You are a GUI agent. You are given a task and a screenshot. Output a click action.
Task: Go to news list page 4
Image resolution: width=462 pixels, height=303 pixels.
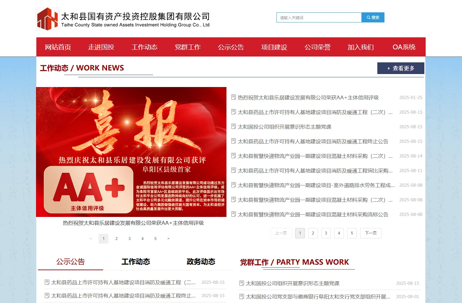[x=339, y=233]
